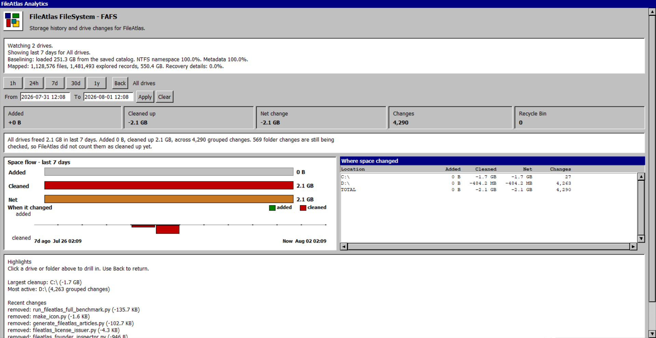
Task: Click the main window scroll up arrow
Action: tap(652, 12)
